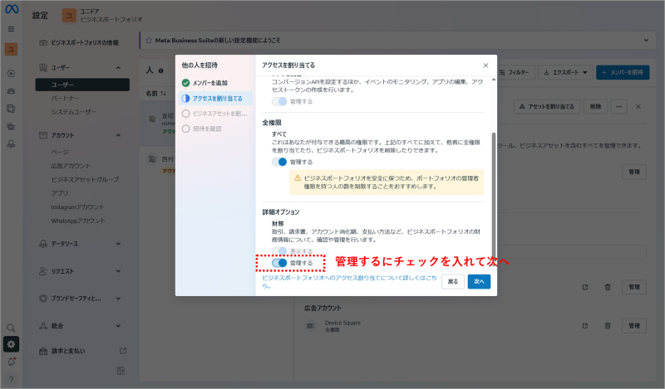Close the user details panel X
Viewport: 665px width, 389px height.
[x=638, y=107]
